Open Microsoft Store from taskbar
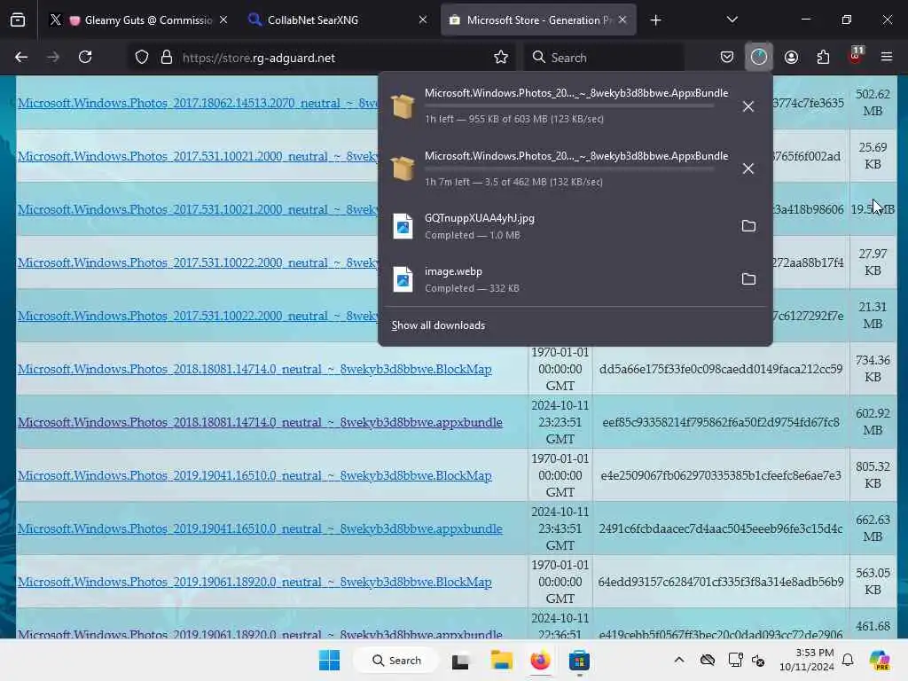 [578, 660]
